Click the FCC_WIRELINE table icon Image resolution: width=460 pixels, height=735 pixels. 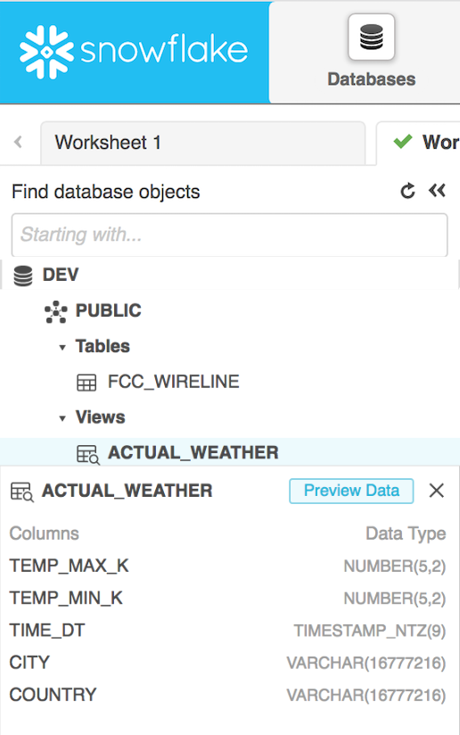point(86,383)
